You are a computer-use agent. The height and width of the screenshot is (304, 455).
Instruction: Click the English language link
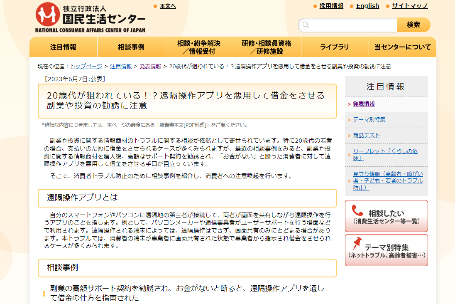click(x=367, y=6)
